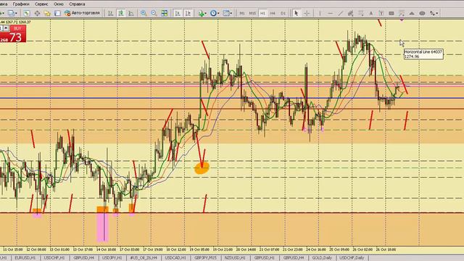Tile the chart windows
Viewport: 464px width, 261px height.
click(165, 13)
